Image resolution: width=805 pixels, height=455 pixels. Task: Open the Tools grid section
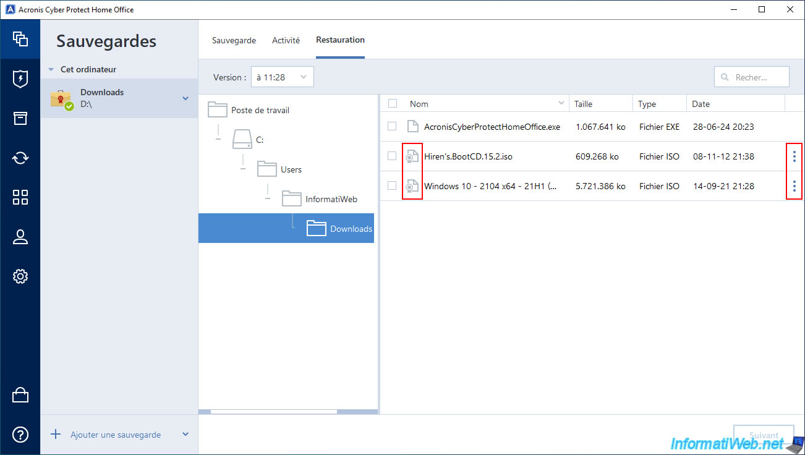pyautogui.click(x=20, y=197)
